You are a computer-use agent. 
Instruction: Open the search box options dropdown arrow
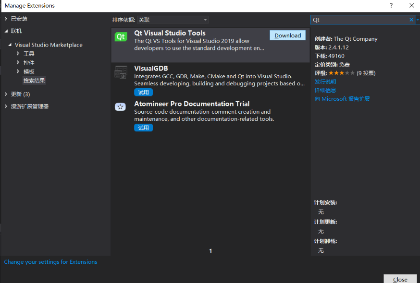point(418,20)
